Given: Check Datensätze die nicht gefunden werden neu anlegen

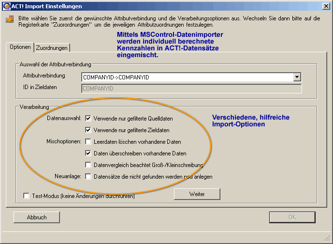Looking at the screenshot, I should click(x=88, y=176).
